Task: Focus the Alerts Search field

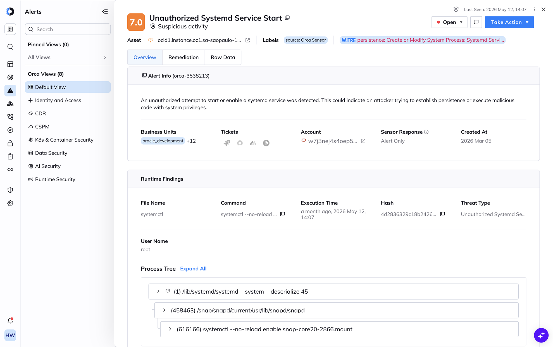Action: [x=68, y=29]
